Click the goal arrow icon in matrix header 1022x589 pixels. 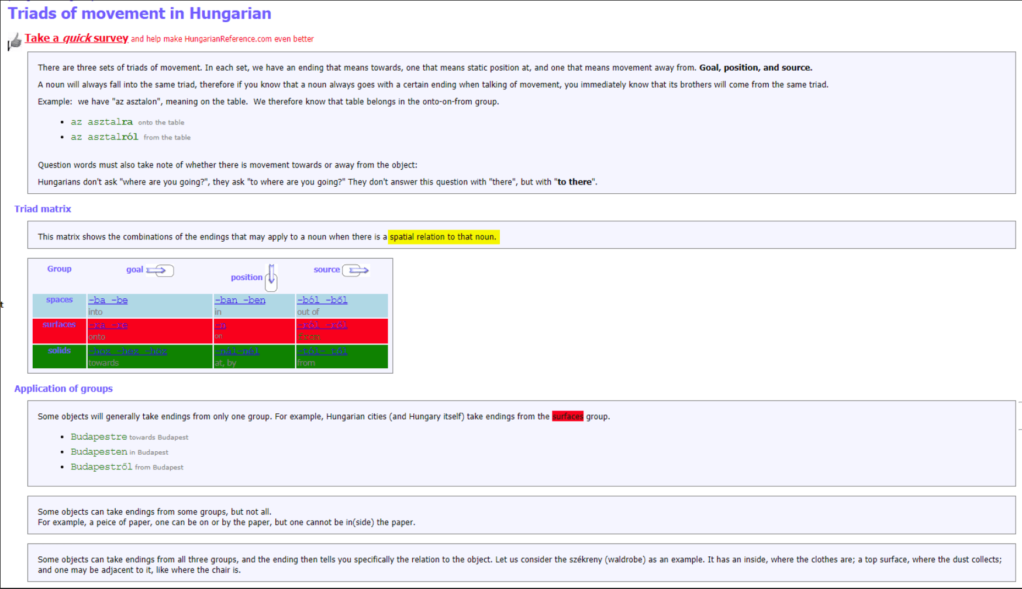point(160,270)
